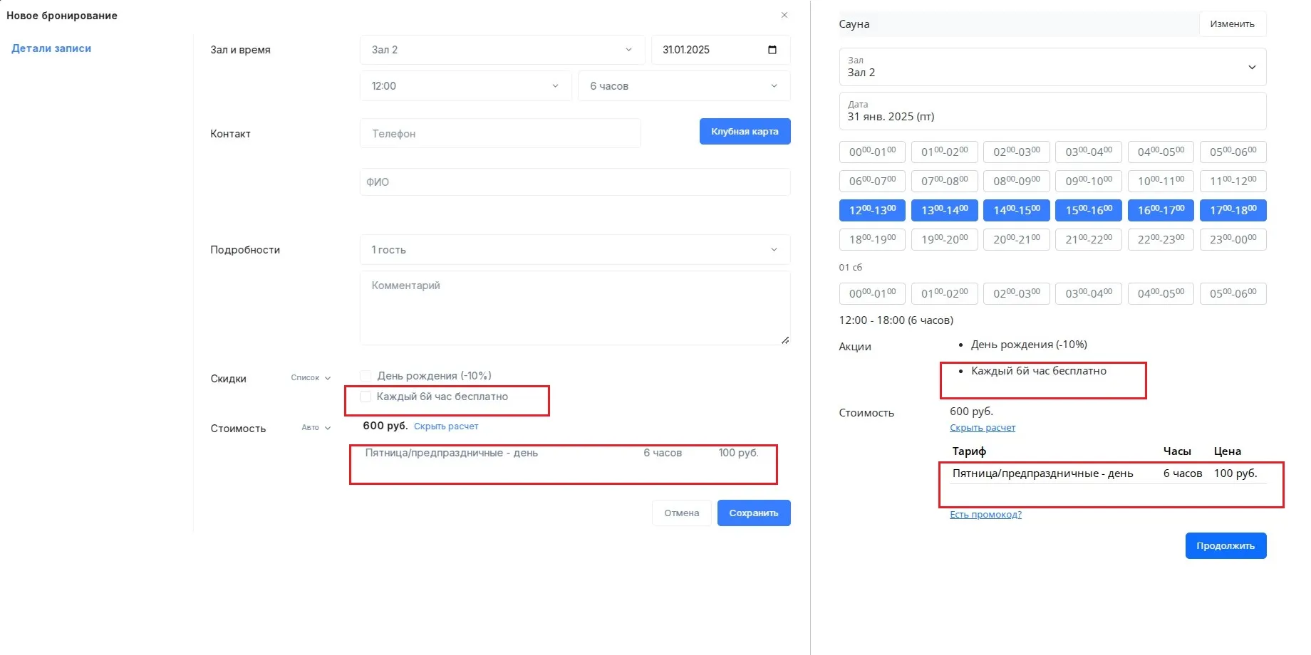Image resolution: width=1311 pixels, height=655 pixels.
Task: Open the Зал 2 hall dropdown in booking form
Action: [502, 50]
